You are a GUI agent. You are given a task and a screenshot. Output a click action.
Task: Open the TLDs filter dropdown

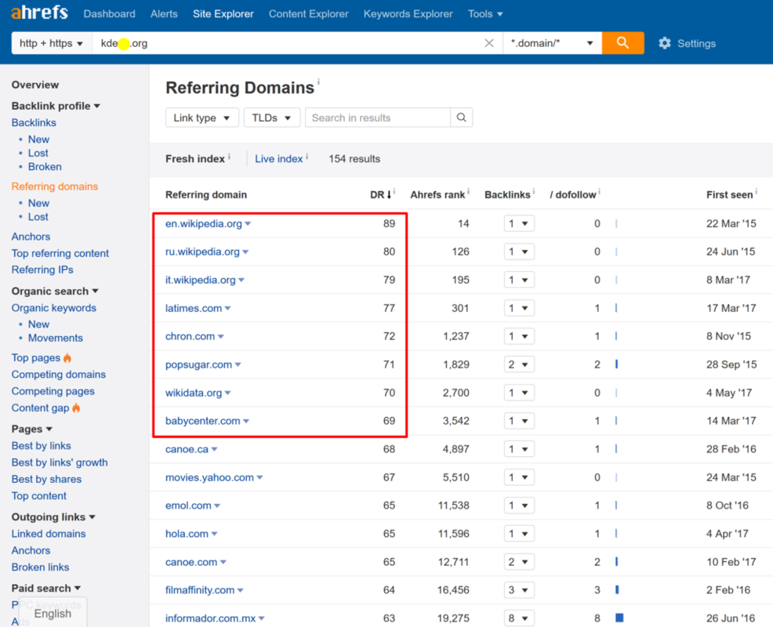tap(271, 118)
